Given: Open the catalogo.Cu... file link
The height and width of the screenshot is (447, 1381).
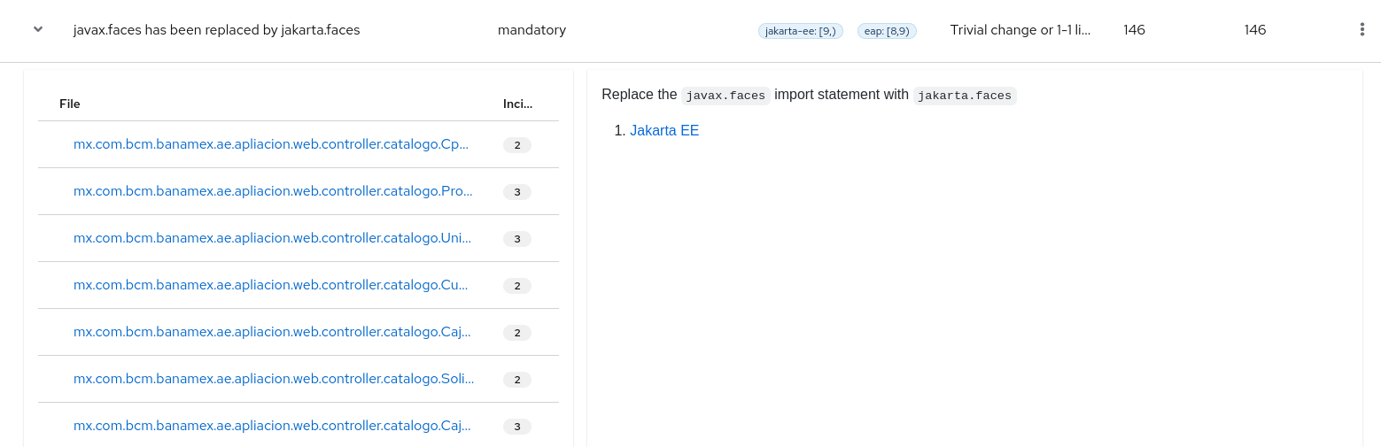Looking at the screenshot, I should click(x=270, y=284).
